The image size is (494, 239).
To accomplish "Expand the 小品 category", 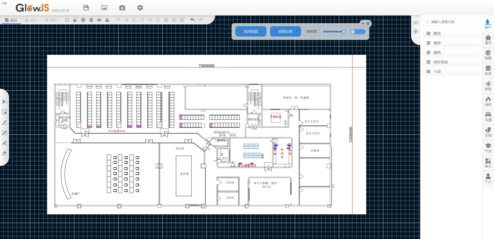I will point(451,72).
